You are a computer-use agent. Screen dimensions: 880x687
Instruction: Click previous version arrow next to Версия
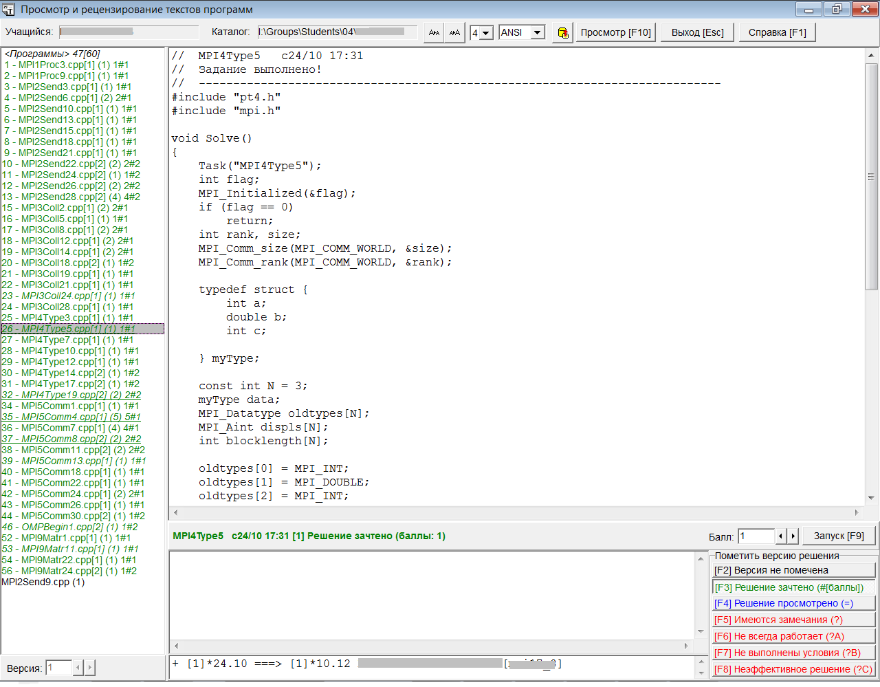coord(78,667)
